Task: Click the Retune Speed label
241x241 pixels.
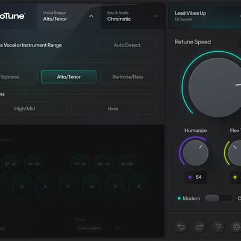Action: [x=193, y=42]
